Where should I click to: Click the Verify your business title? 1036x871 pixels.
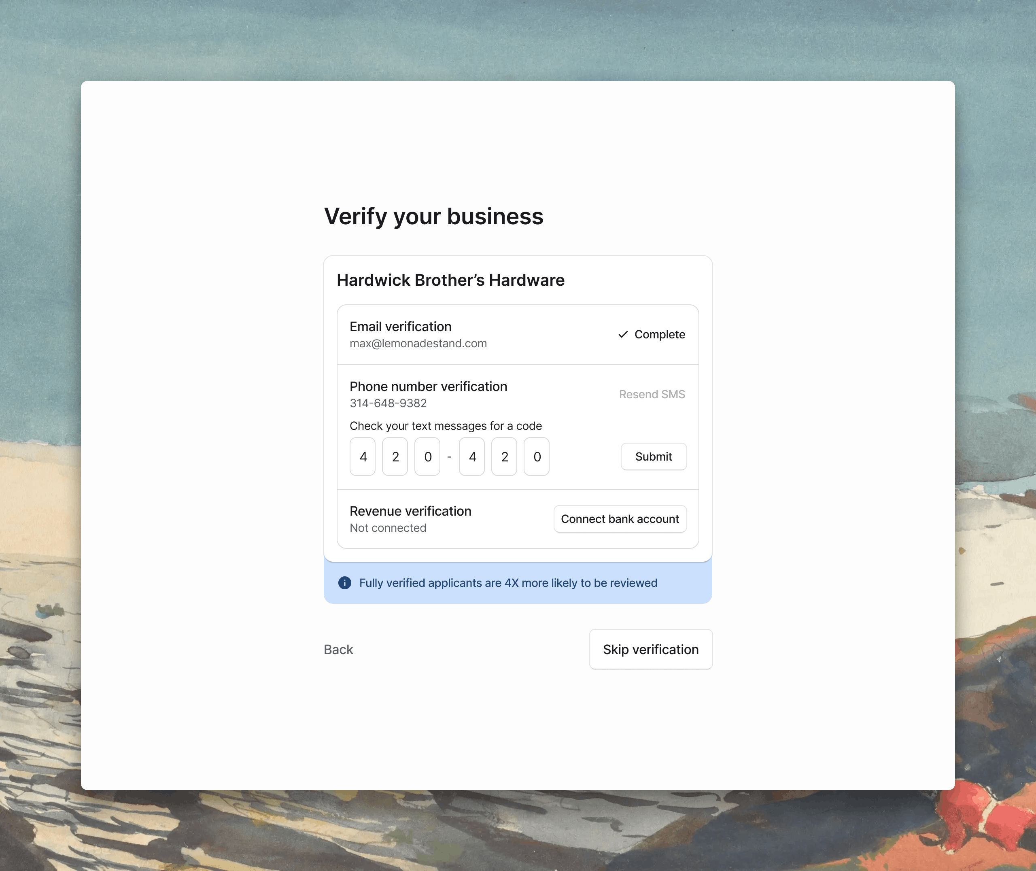[433, 216]
